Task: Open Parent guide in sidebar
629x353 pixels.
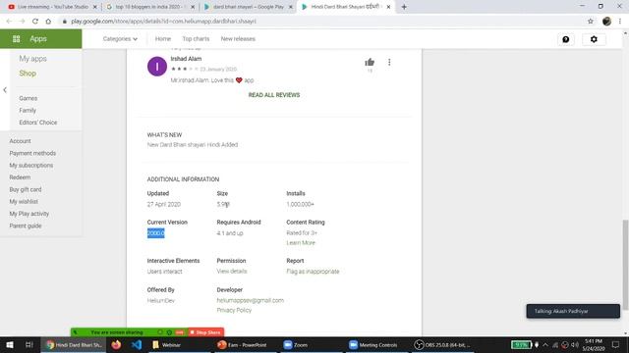Action: click(x=26, y=226)
